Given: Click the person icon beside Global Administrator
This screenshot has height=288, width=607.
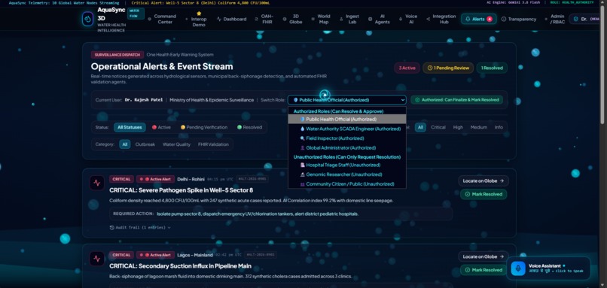Looking at the screenshot, I should 302,147.
